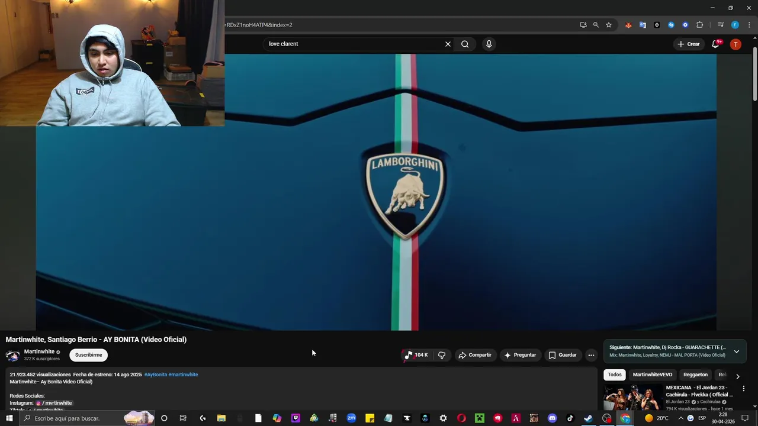Open TikTok from the taskbar
The height and width of the screenshot is (426, 758).
tap(570, 418)
